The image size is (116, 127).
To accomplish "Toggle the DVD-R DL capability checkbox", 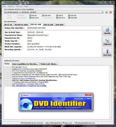I will (x=57, y=18).
